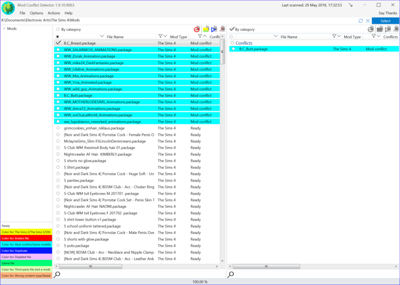The width and height of the screenshot is (400, 285).
Task: Toggle select-all circle in right list header
Action: [x=231, y=37]
